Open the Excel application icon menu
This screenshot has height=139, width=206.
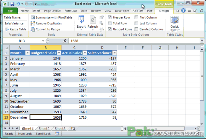click(x=5, y=4)
